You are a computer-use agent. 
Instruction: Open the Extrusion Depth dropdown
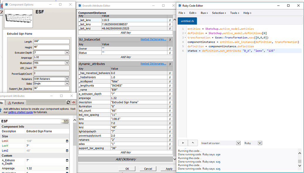(67, 52)
